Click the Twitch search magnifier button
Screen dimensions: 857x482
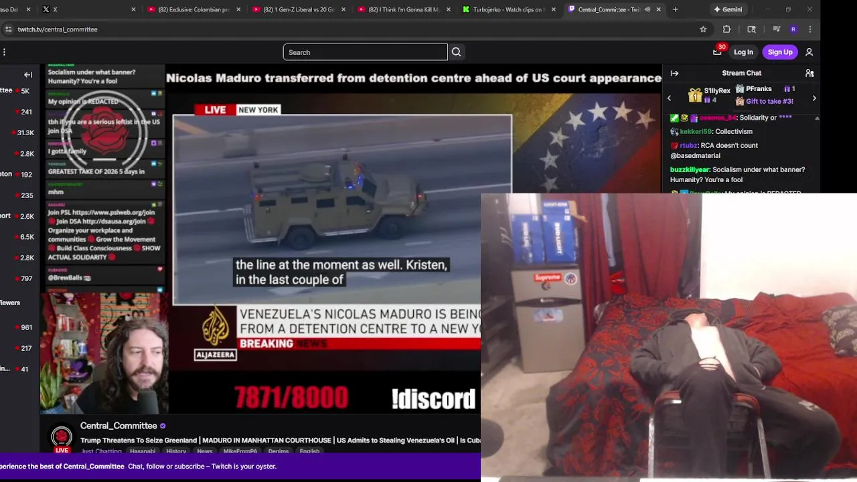pyautogui.click(x=456, y=52)
